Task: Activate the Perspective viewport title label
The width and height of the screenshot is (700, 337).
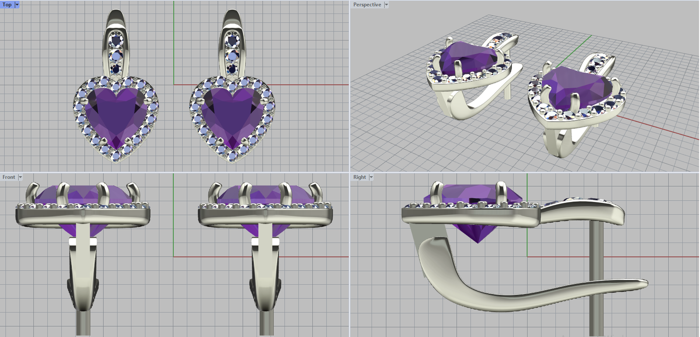Action: [367, 5]
